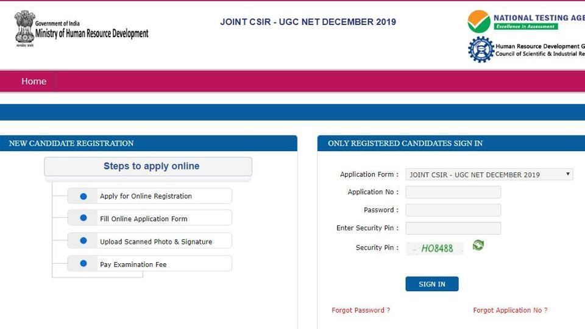Click bullet beside Apply for Online Registration
This screenshot has height=329, width=585.
click(83, 196)
